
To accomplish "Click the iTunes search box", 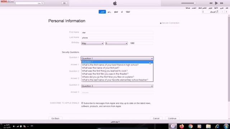I will [29, 3].
